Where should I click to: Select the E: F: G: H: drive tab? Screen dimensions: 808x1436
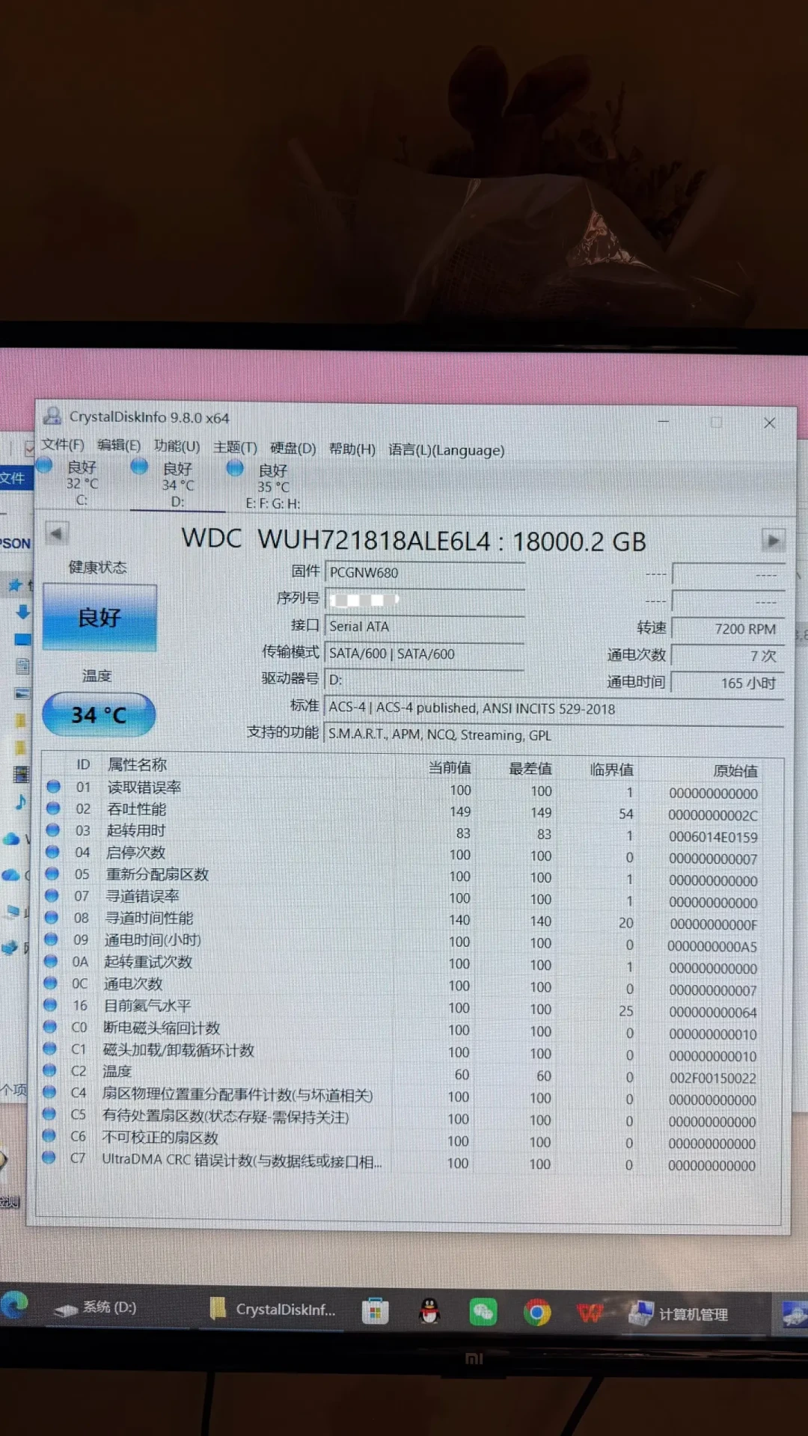(x=272, y=486)
